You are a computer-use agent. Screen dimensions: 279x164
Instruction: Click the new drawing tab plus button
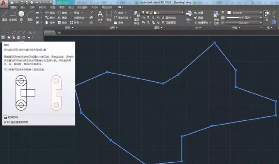(x=59, y=33)
